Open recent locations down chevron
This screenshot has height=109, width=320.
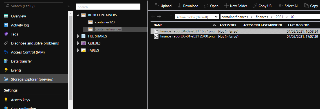pos(165,17)
